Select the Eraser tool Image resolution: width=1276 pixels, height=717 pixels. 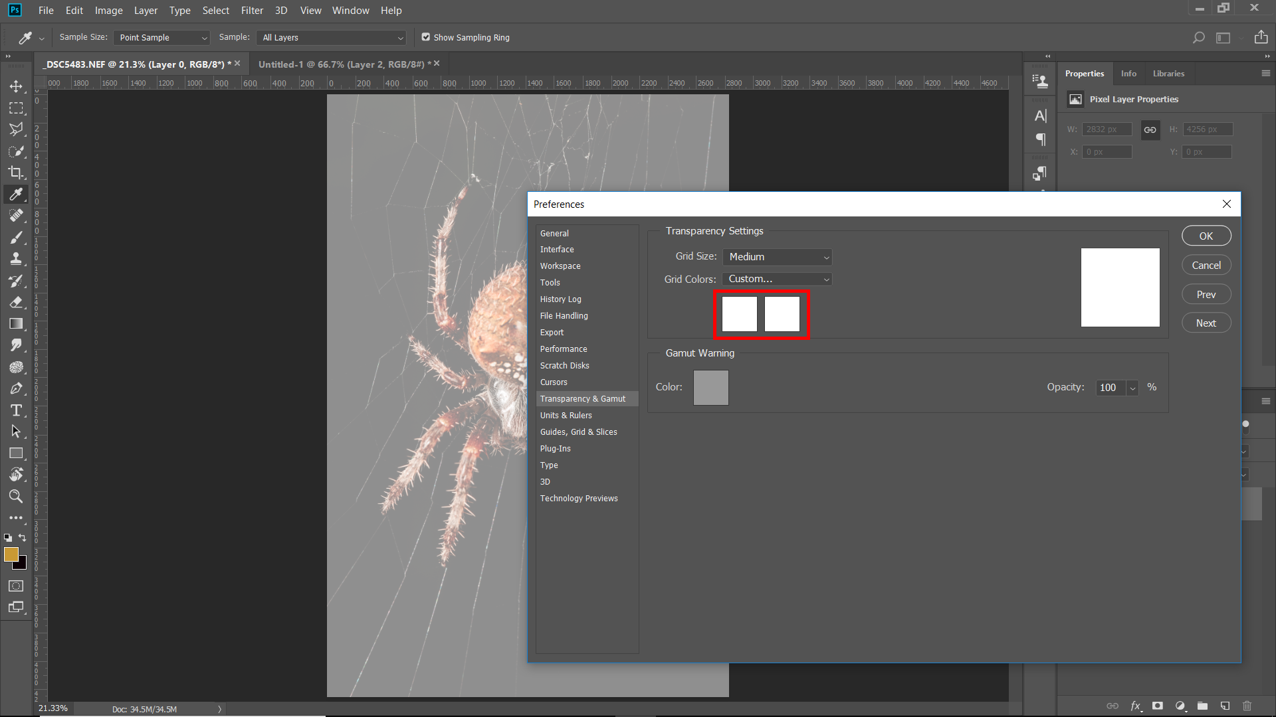tap(17, 302)
